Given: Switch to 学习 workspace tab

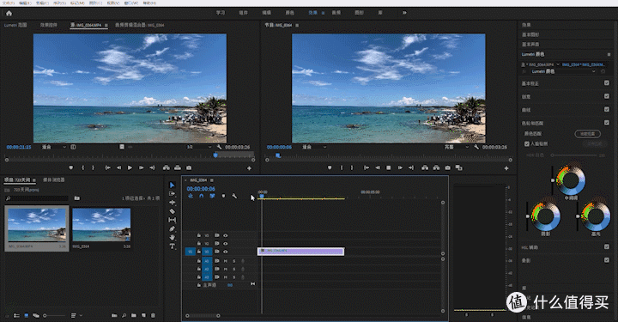Looking at the screenshot, I should (221, 13).
